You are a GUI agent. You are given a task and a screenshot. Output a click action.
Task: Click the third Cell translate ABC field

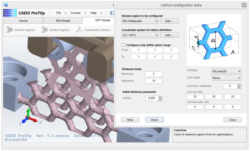pos(233,107)
